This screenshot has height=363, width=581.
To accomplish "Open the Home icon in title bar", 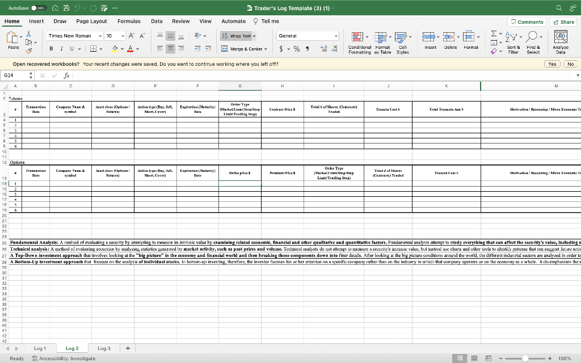I will (x=55, y=8).
